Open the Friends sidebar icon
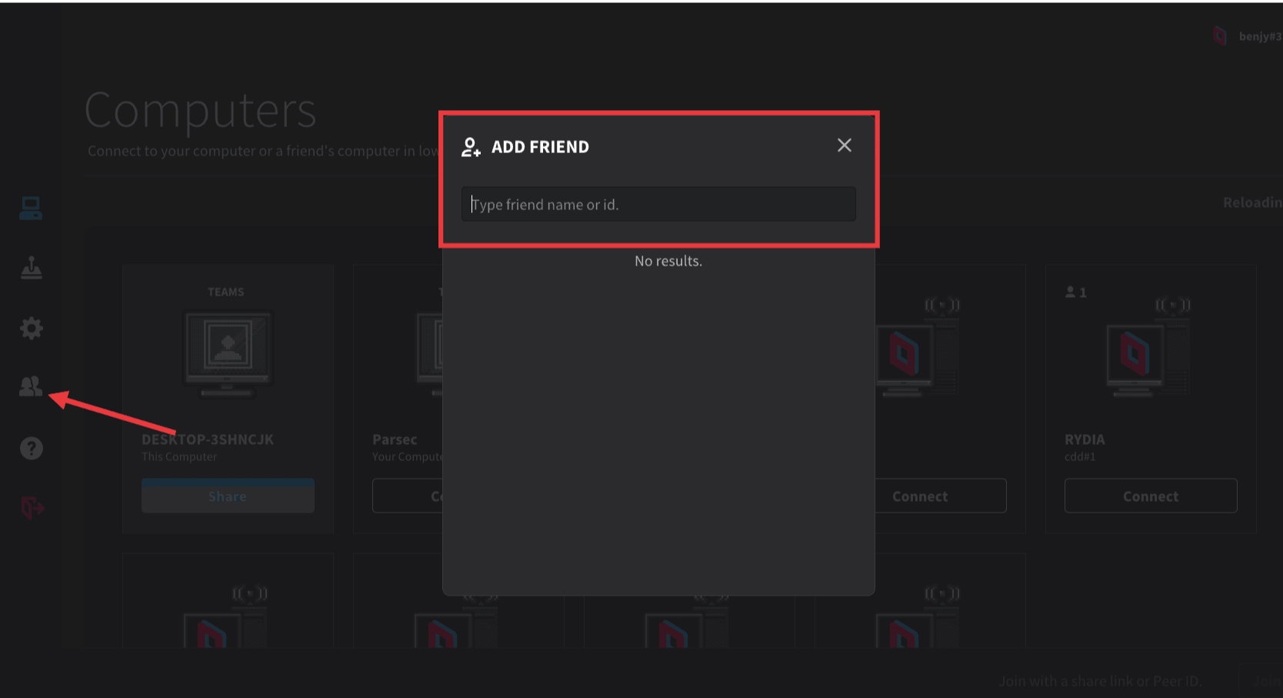This screenshot has width=1283, height=698. 31,386
